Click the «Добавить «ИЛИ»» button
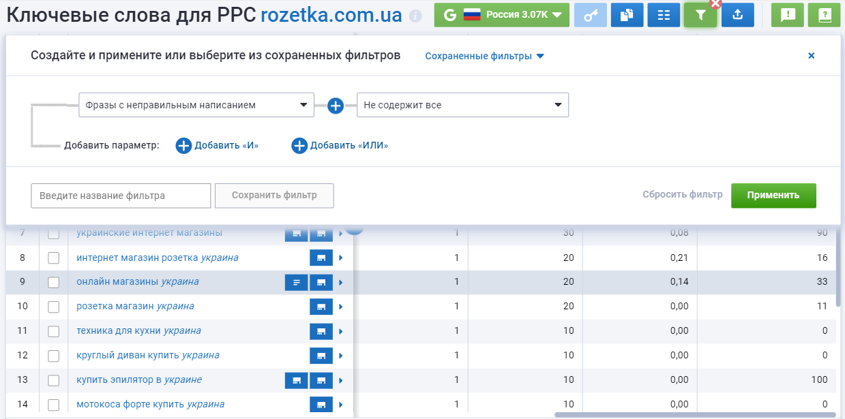The height and width of the screenshot is (419, 845). 340,145
